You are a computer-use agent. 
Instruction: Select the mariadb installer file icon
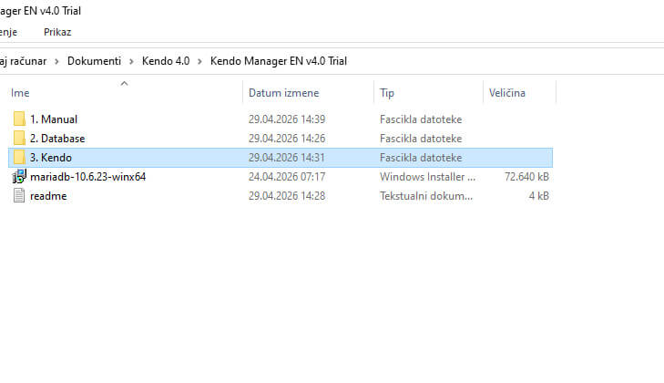[19, 176]
